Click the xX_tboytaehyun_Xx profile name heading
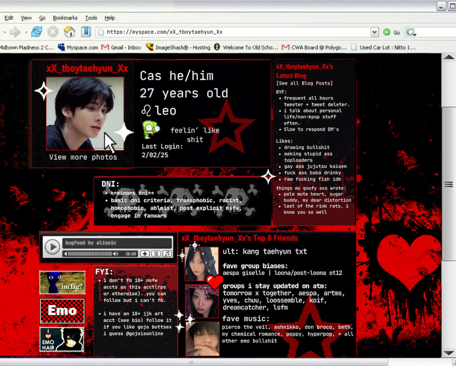The height and width of the screenshot is (366, 456). [87, 69]
